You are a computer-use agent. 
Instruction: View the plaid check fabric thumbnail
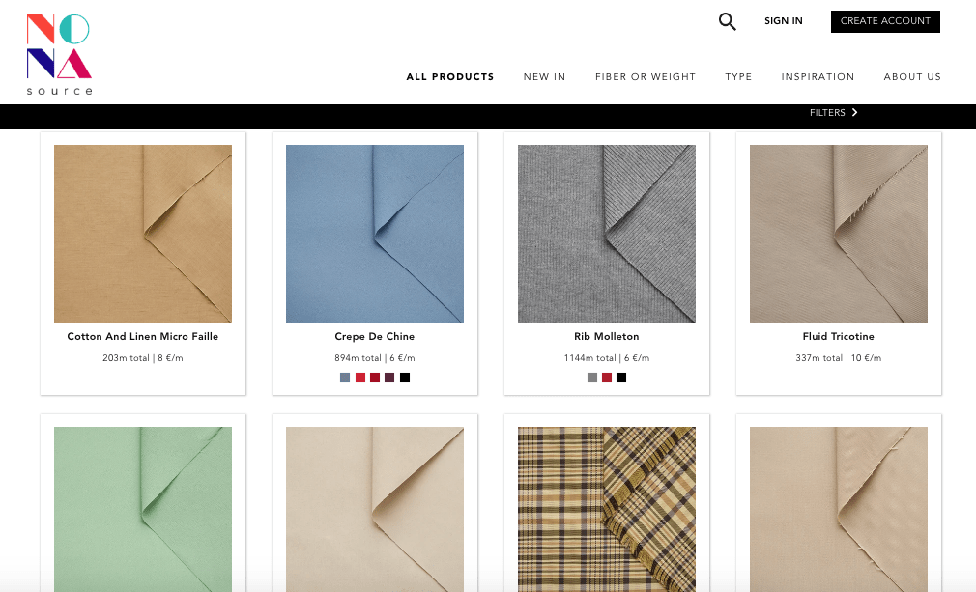click(606, 508)
